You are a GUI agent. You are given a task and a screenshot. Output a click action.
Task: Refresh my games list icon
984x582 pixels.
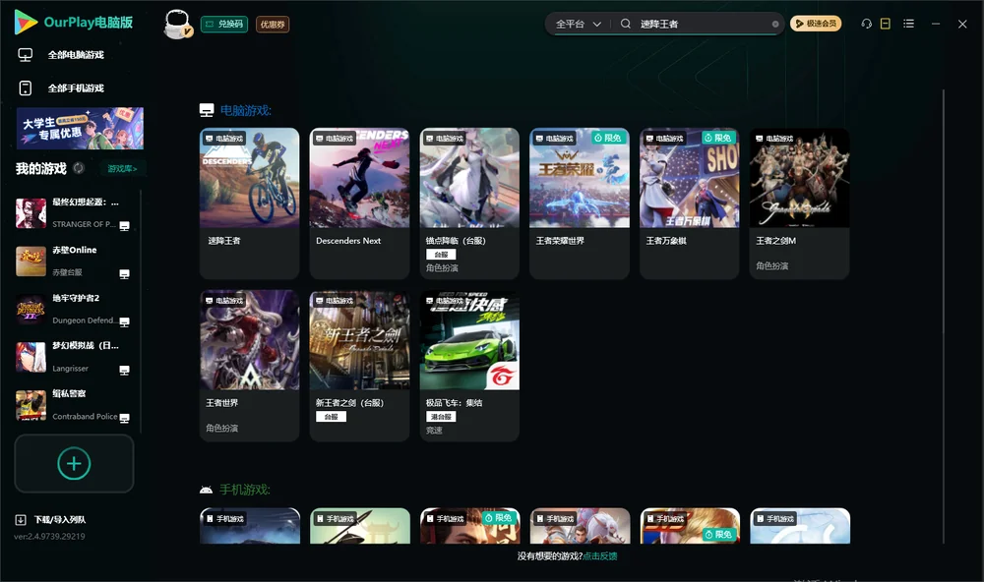79,168
